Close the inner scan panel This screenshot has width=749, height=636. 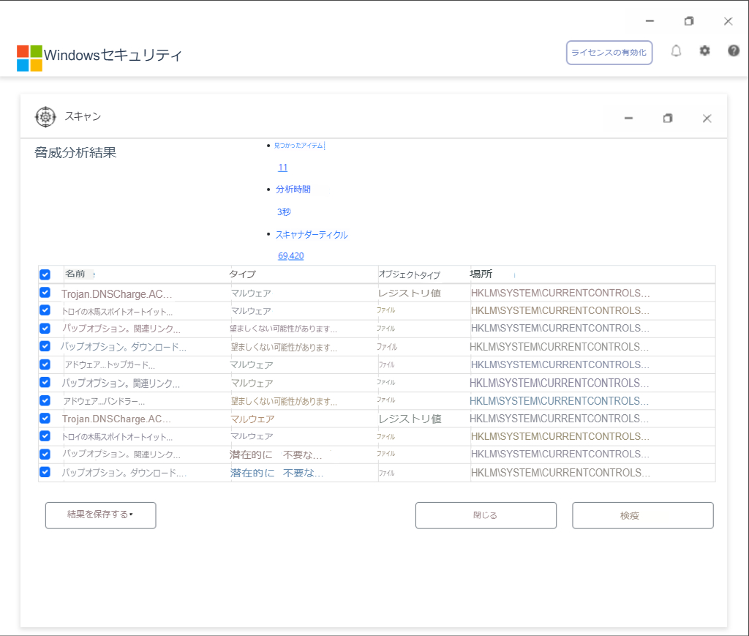(707, 119)
